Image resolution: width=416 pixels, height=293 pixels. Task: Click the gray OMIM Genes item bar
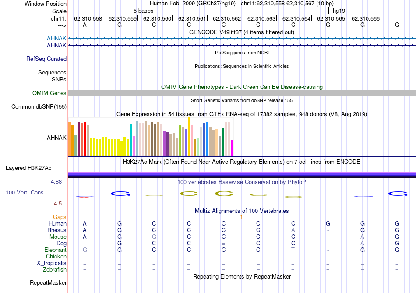(242, 93)
